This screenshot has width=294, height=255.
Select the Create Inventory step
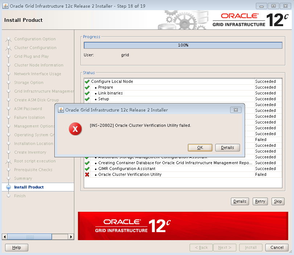(30, 152)
